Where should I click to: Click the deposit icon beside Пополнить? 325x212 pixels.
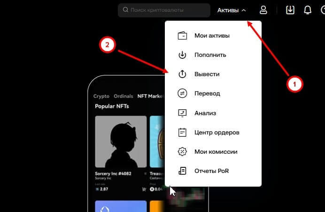182,55
